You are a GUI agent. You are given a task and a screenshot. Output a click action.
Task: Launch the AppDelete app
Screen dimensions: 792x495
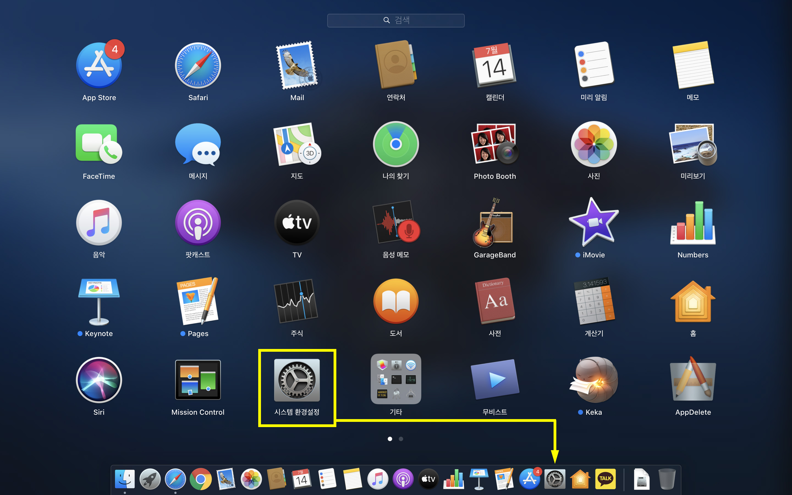(693, 380)
